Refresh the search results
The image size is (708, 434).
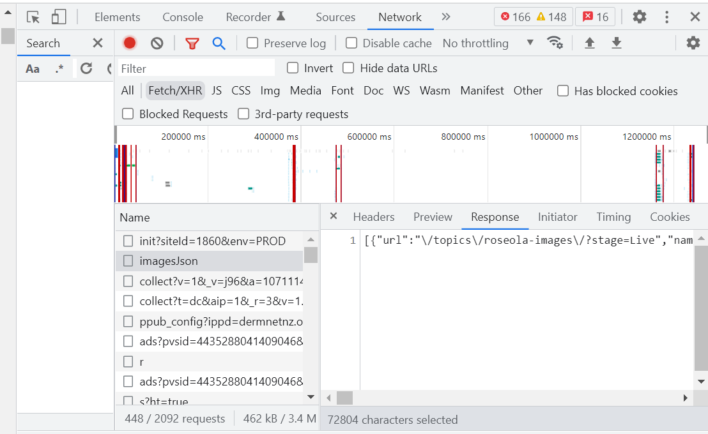coord(86,68)
